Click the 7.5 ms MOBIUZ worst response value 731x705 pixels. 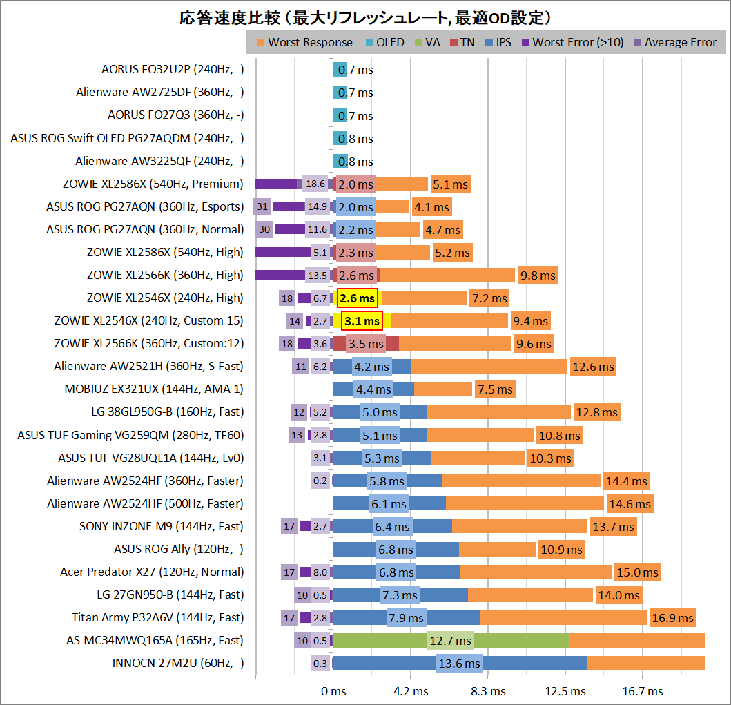point(495,390)
